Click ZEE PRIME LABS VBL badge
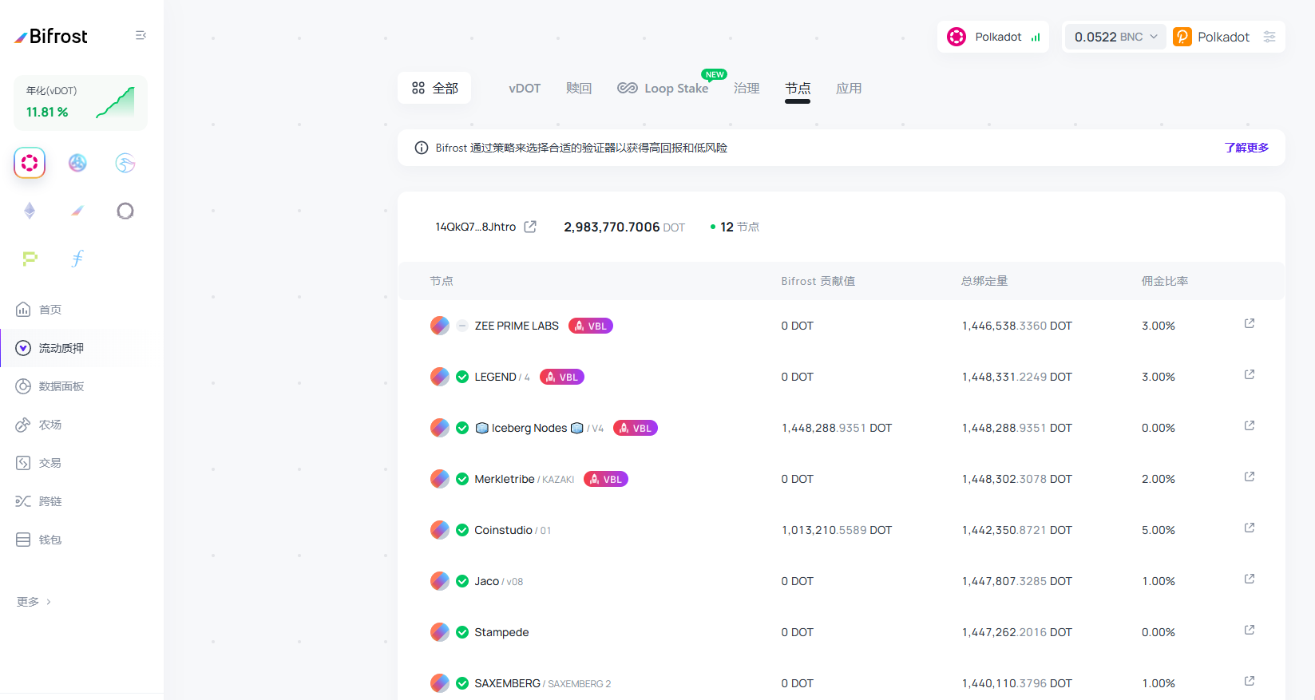 (x=591, y=326)
